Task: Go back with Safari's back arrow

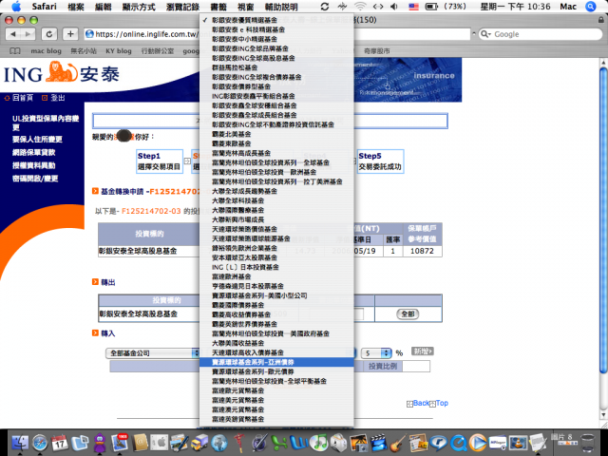Action: pyautogui.click(x=13, y=34)
